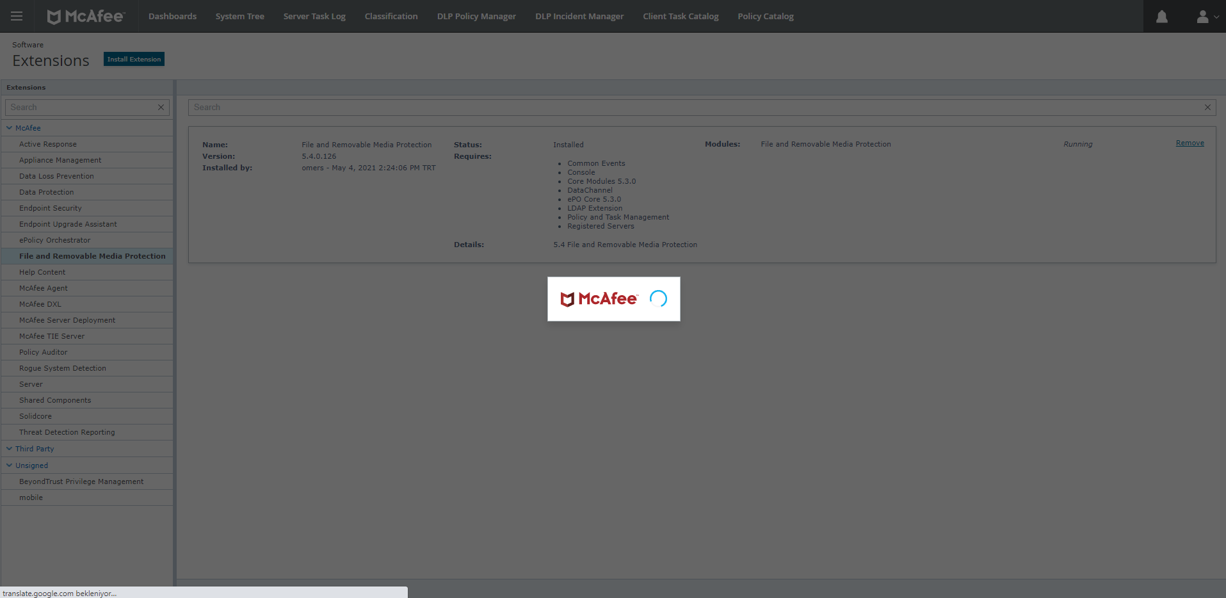Open the notifications bell
This screenshot has height=598, width=1226.
coord(1162,17)
